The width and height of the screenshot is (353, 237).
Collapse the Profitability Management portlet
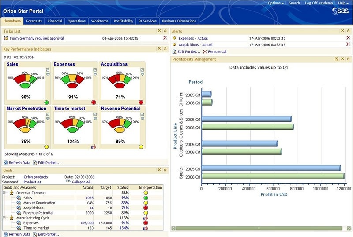[348, 59]
